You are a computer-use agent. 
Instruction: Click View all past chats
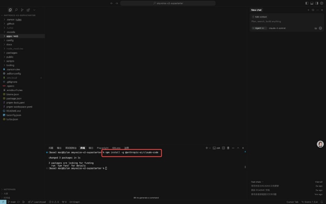coord(319,182)
